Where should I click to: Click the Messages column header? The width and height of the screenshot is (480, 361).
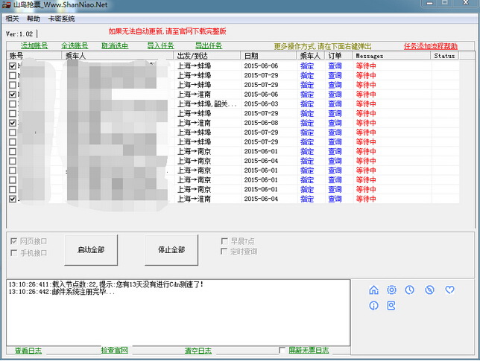391,56
